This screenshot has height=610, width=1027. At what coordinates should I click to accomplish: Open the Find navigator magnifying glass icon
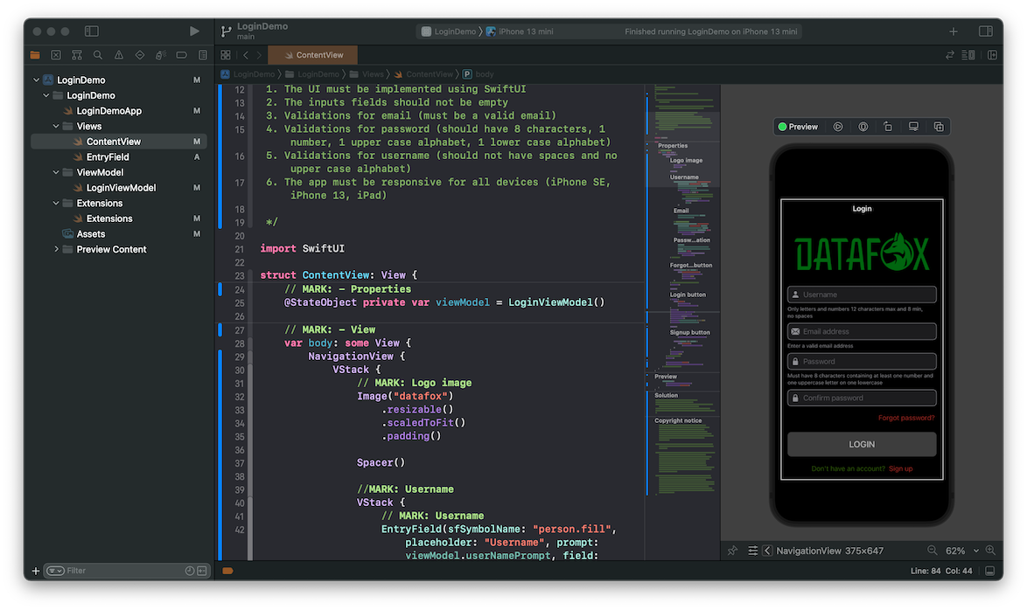coord(97,54)
